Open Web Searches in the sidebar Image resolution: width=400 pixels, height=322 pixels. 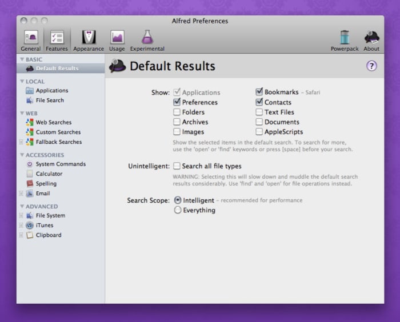coord(53,122)
